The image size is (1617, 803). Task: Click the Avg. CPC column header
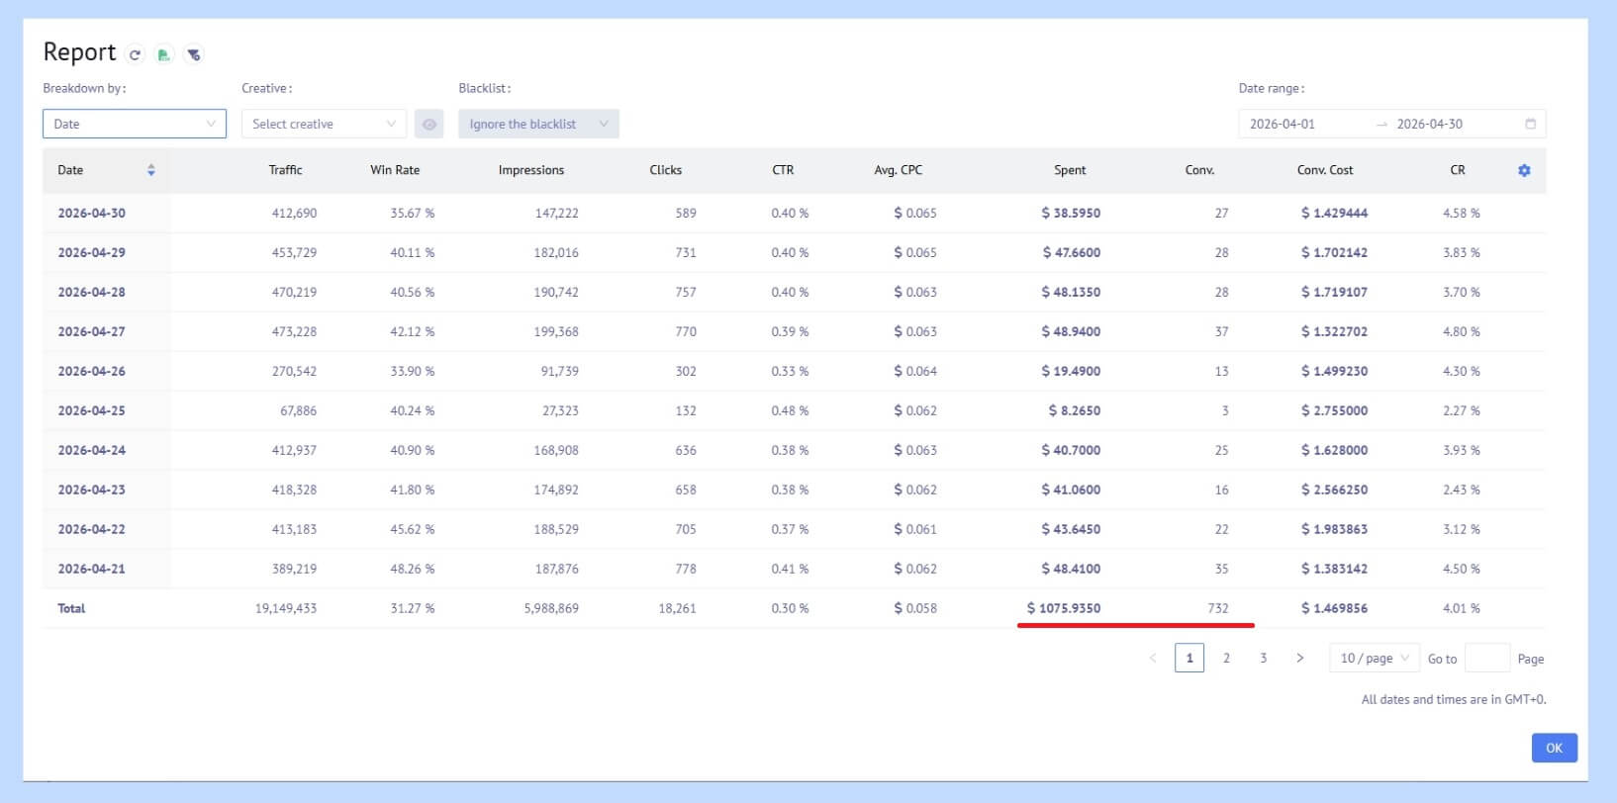pos(898,170)
